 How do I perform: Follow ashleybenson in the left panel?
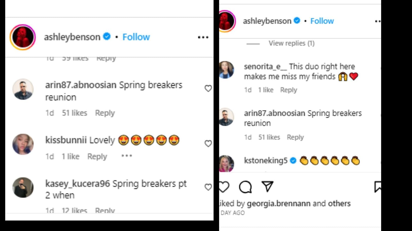[x=136, y=37]
